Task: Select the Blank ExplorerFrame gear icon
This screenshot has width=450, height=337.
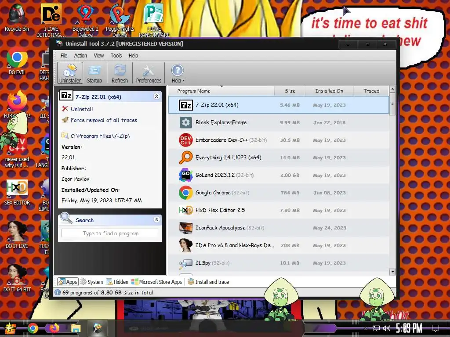Action: click(x=186, y=123)
